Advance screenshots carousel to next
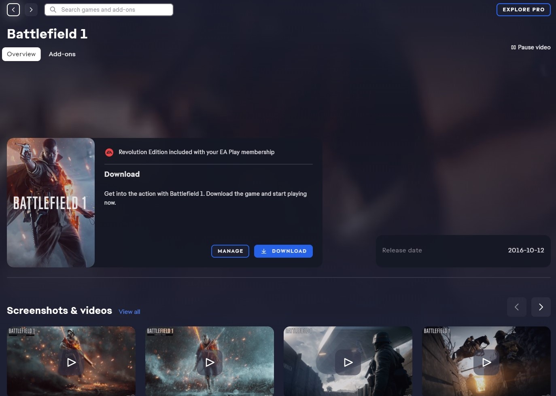Image resolution: width=556 pixels, height=396 pixels. pyautogui.click(x=541, y=307)
